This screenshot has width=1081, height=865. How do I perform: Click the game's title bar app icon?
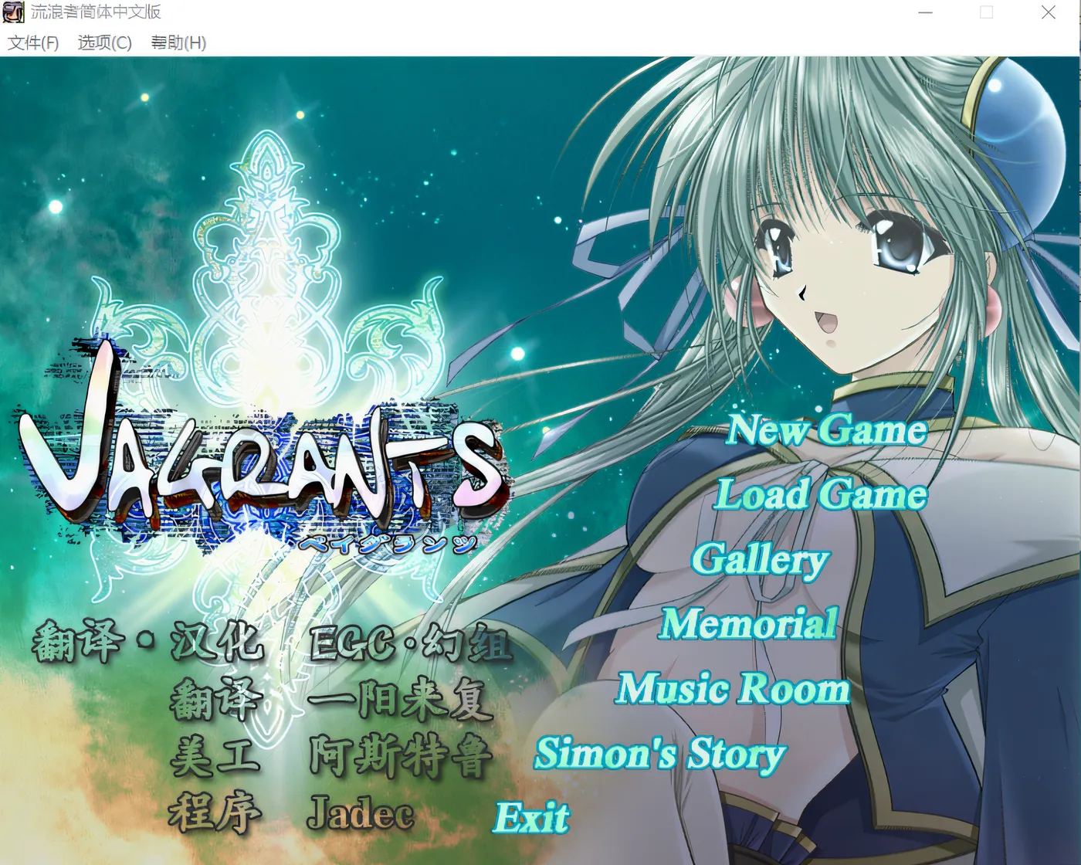tap(13, 12)
